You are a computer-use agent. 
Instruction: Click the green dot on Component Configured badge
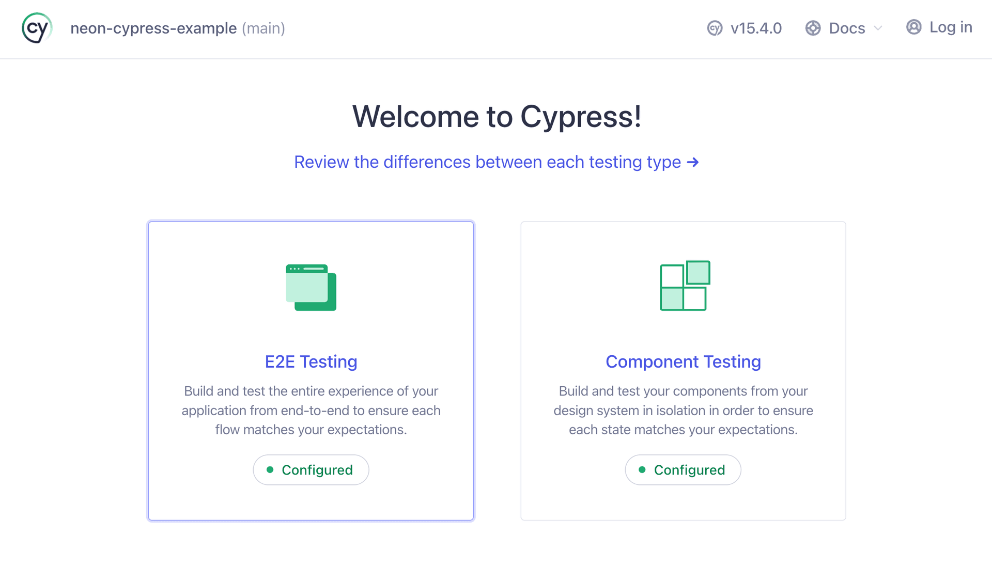(x=642, y=470)
